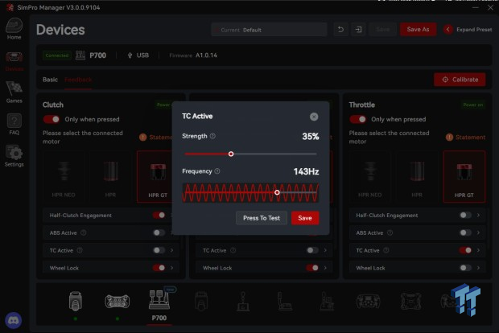Click the Clutch Statement warning icon
Image resolution: width=499 pixels, height=333 pixels.
(142, 137)
